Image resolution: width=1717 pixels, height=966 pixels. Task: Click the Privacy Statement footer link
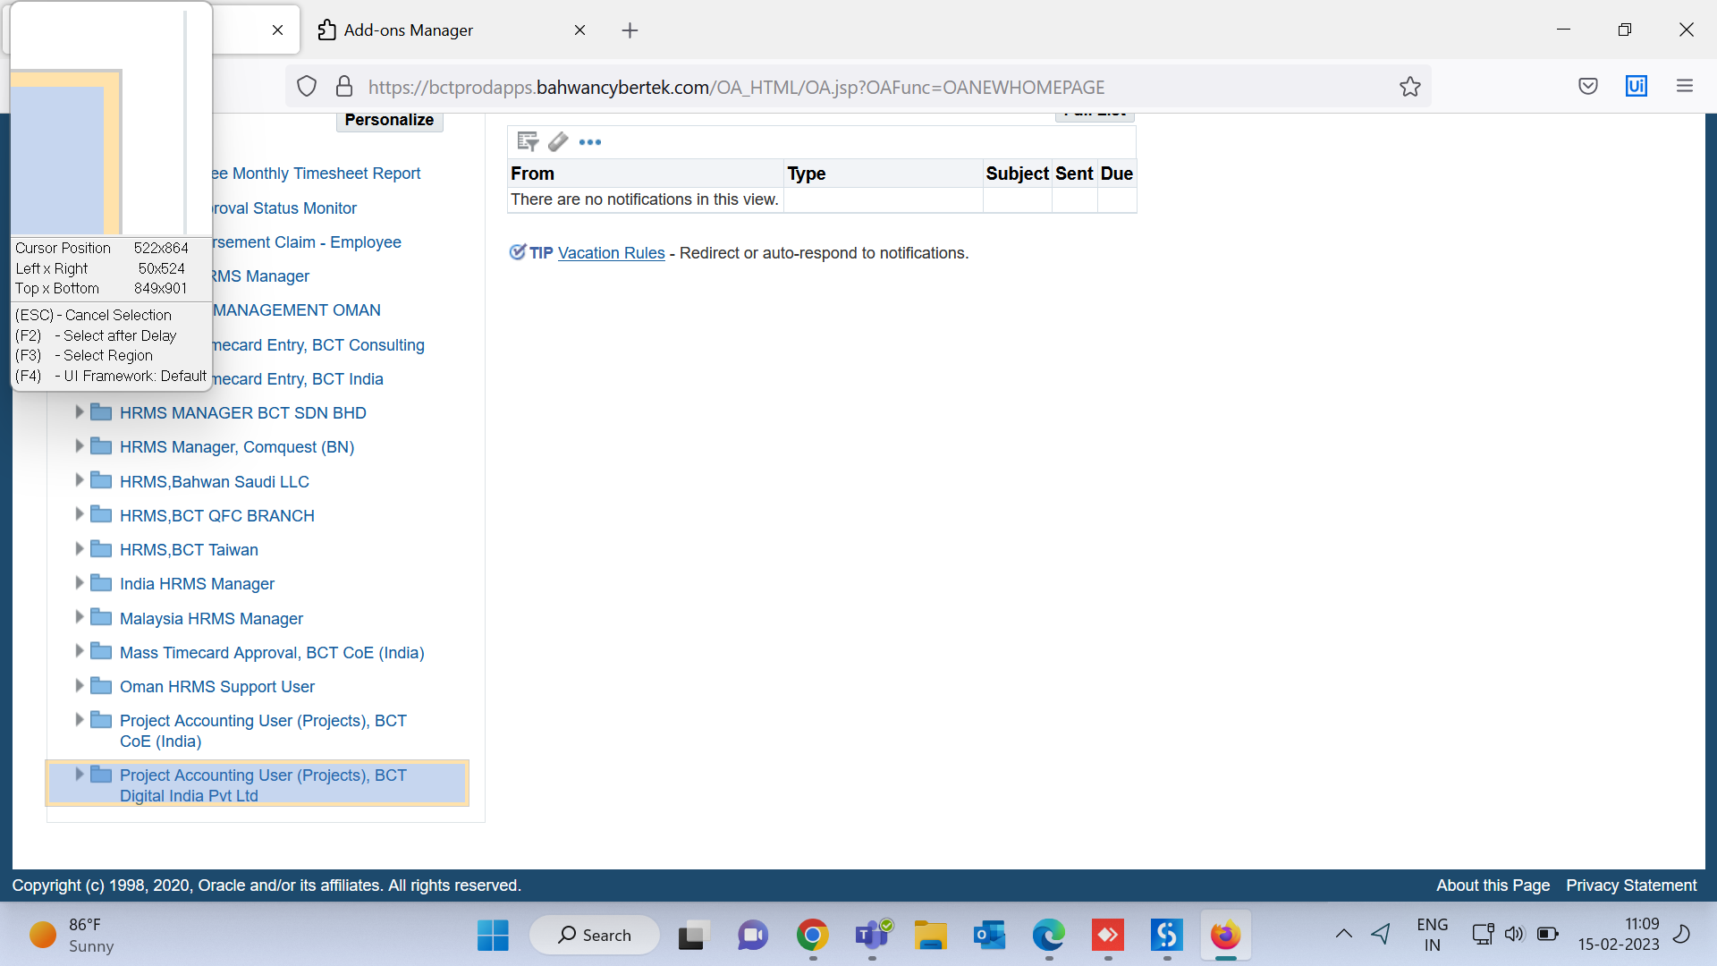(x=1630, y=885)
